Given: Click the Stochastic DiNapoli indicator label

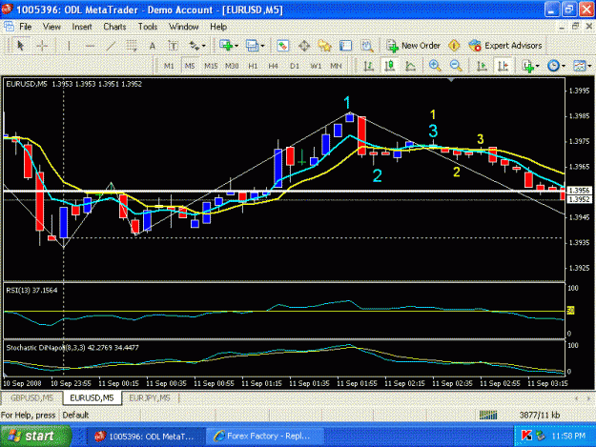Looking at the screenshot, I should point(72,348).
